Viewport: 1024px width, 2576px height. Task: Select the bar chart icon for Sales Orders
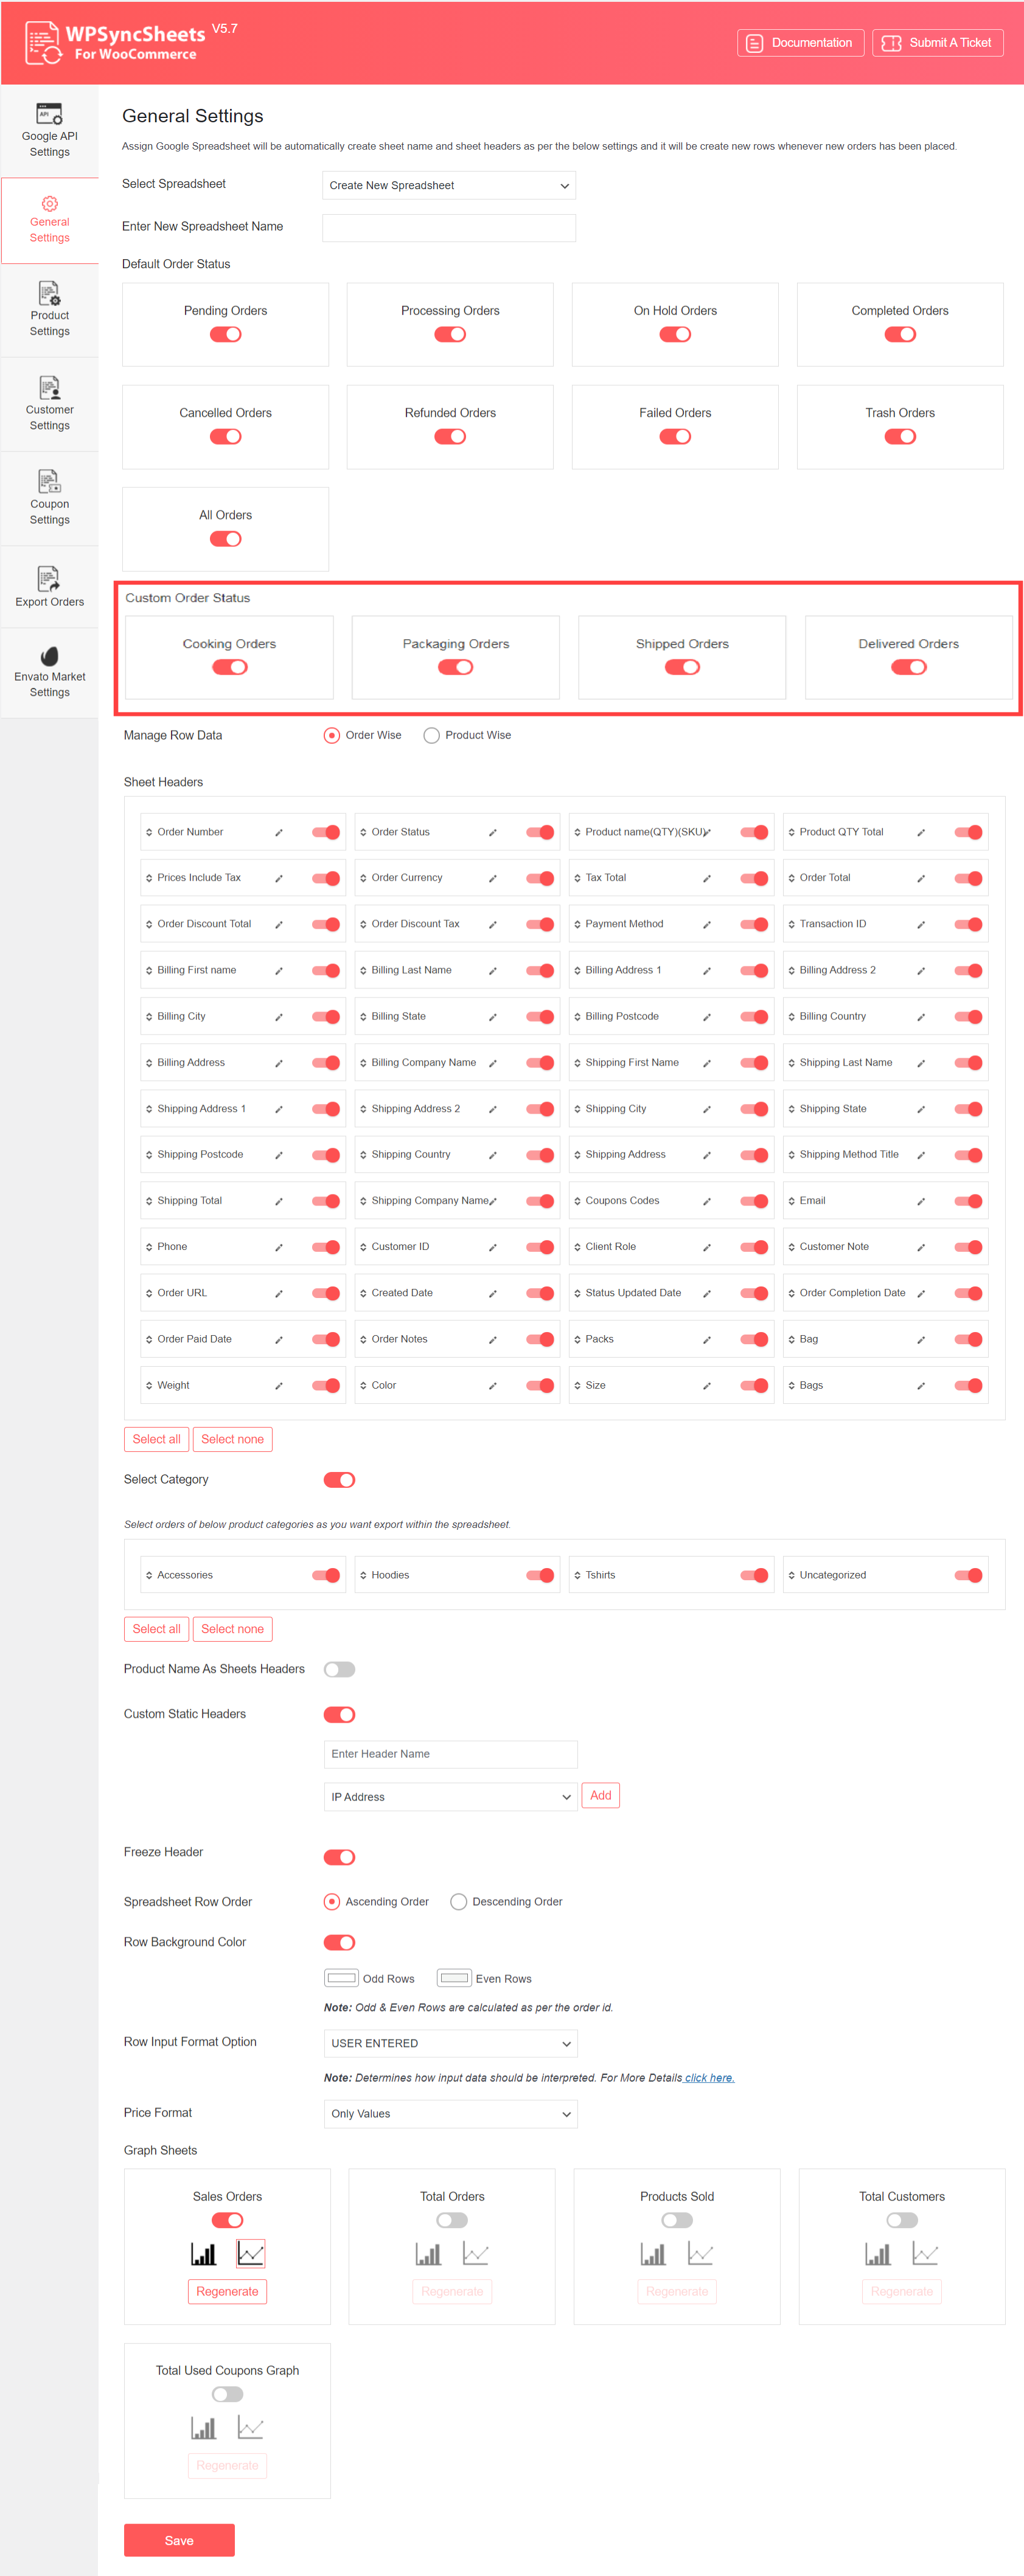(x=204, y=2254)
